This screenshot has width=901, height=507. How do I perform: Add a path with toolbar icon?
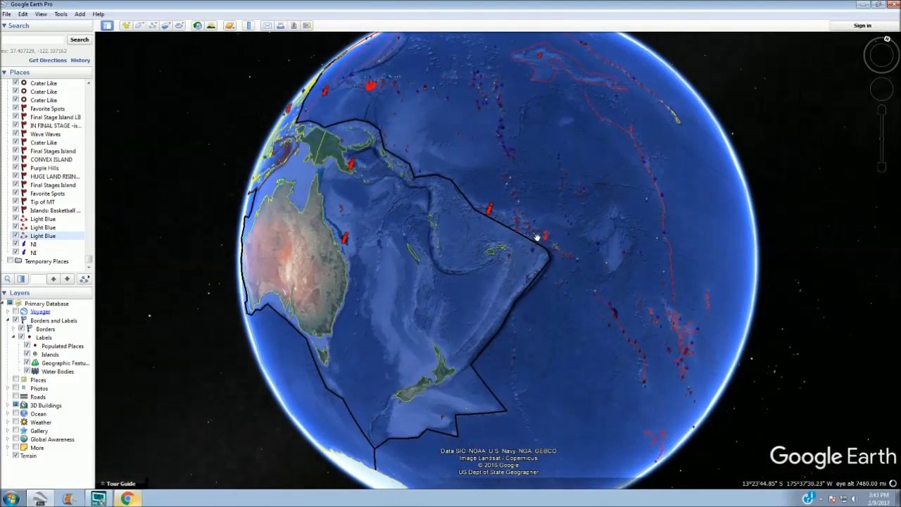click(153, 25)
